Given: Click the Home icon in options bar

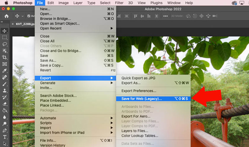Looking at the screenshot, I should [6, 16].
